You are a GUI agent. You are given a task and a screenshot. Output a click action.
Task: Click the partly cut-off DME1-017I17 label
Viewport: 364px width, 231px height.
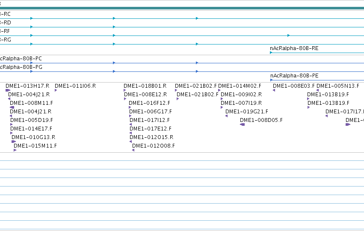pyautogui.click(x=344, y=112)
